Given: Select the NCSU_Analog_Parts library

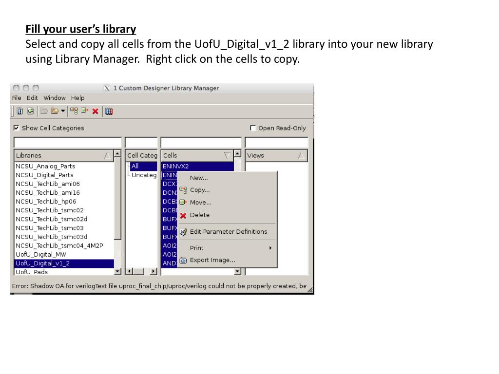Looking at the screenshot, I should pyautogui.click(x=64, y=166).
